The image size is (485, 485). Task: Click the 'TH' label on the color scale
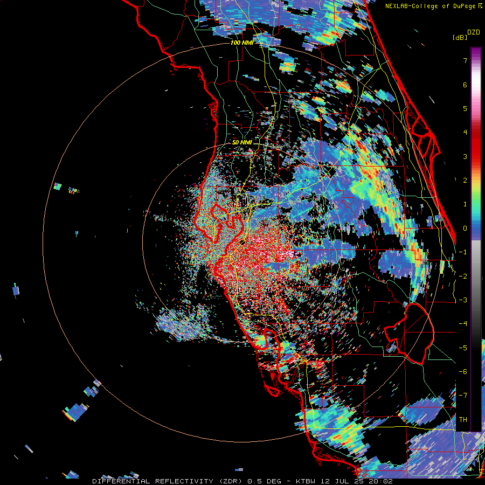[463, 420]
